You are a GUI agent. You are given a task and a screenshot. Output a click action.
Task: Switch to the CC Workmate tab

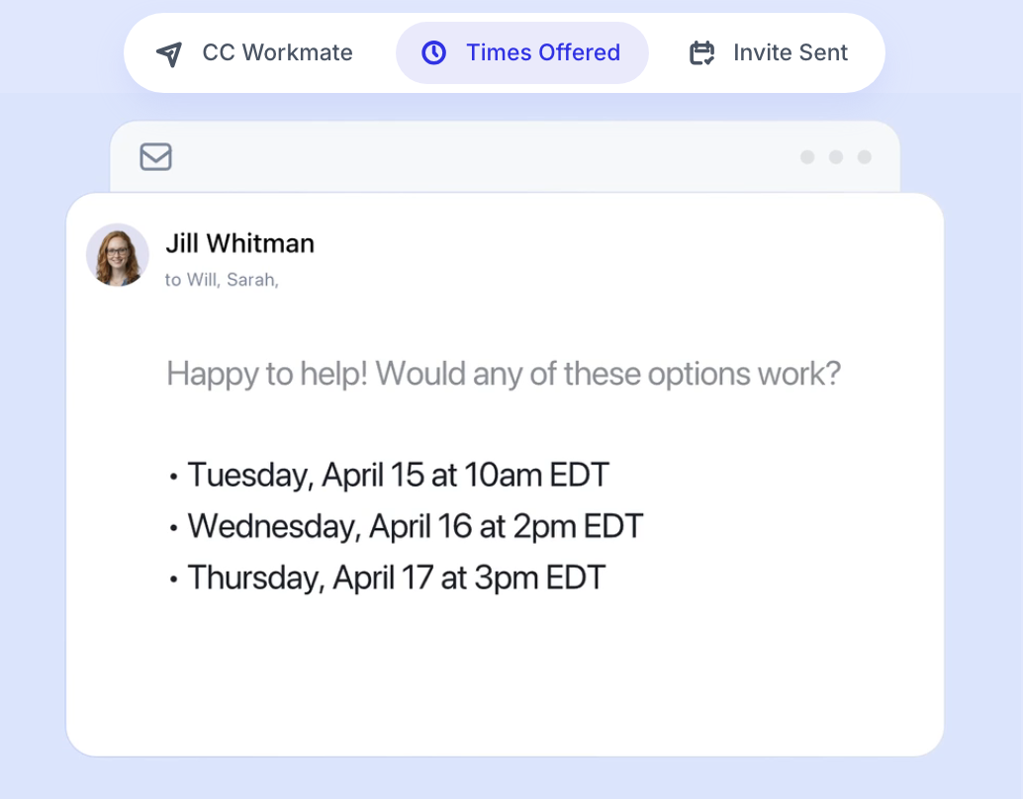coord(255,52)
